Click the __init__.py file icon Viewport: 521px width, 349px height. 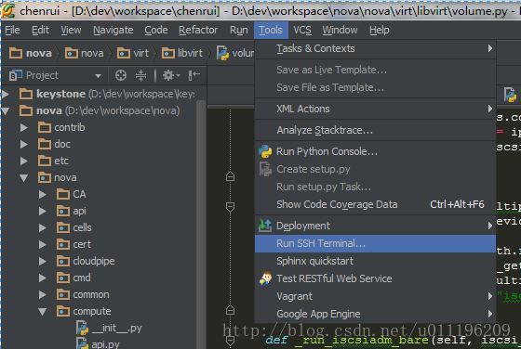point(82,329)
